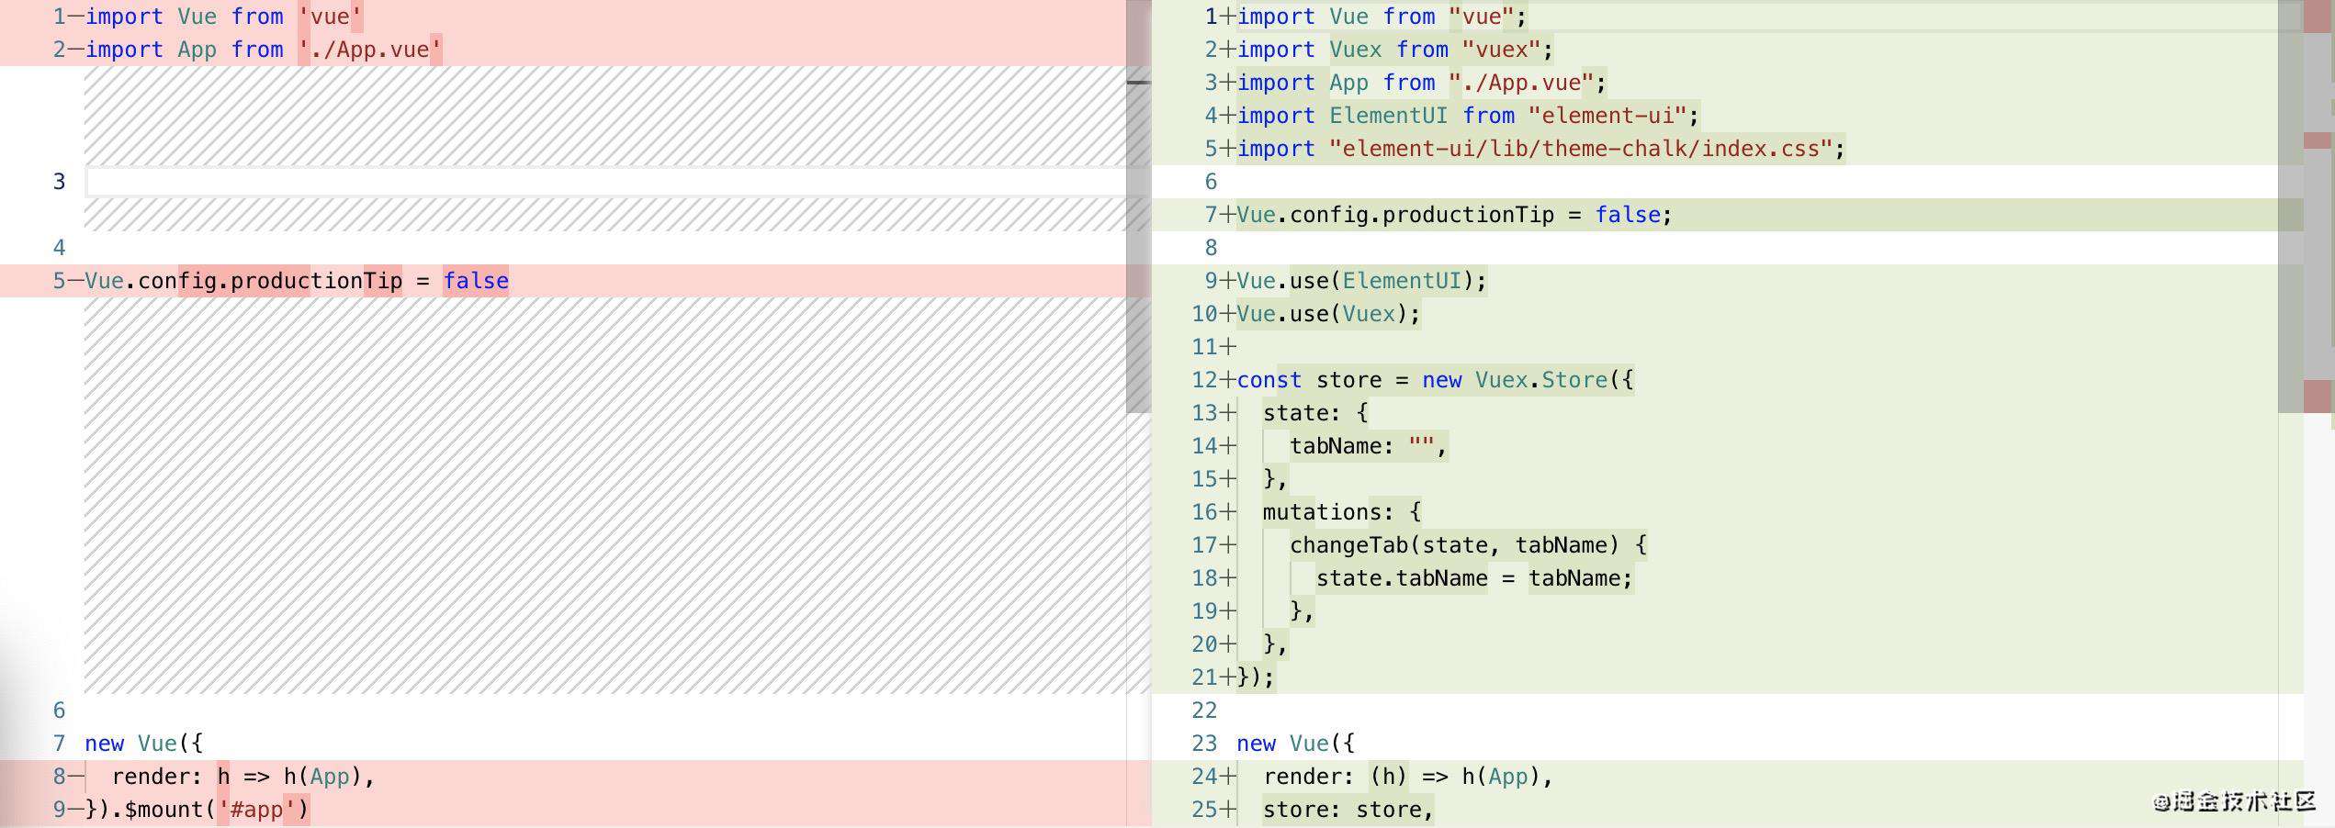This screenshot has width=2335, height=828.
Task: Click added line 'state.tabName = tabName;'
Action: (x=1474, y=578)
